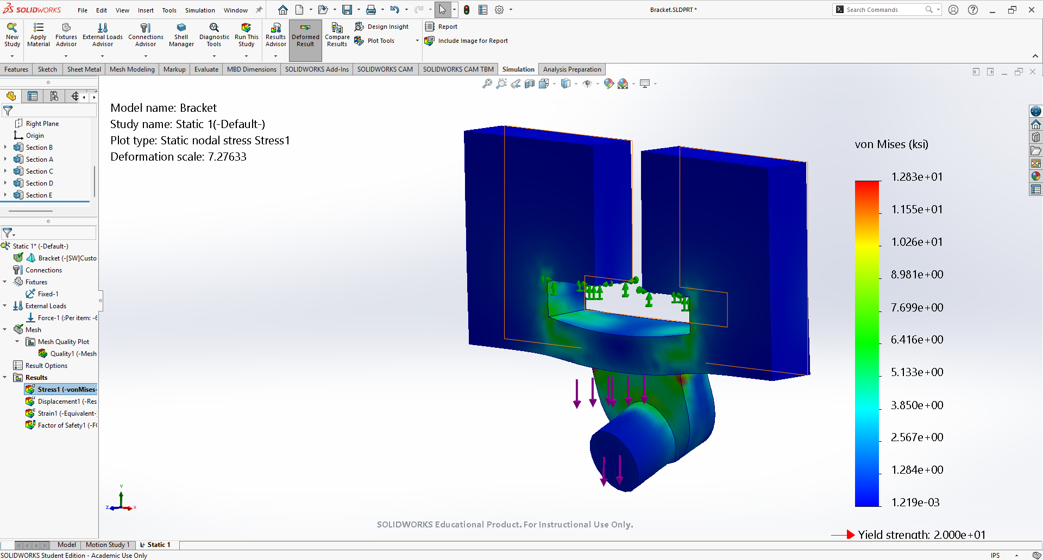Run This Study

[246, 35]
